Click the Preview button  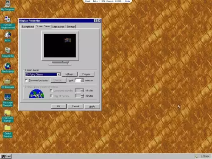coord(86,74)
